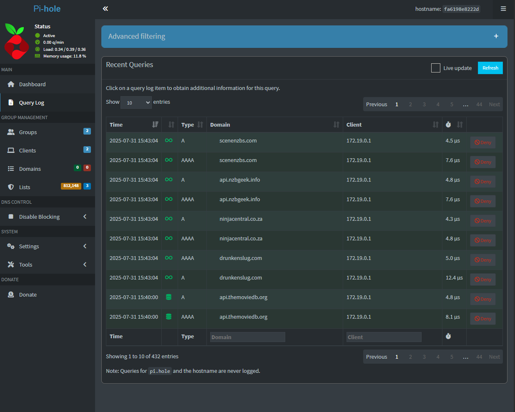Deny the drunkenslug.com A query
The height and width of the screenshot is (412, 515).
(x=483, y=280)
